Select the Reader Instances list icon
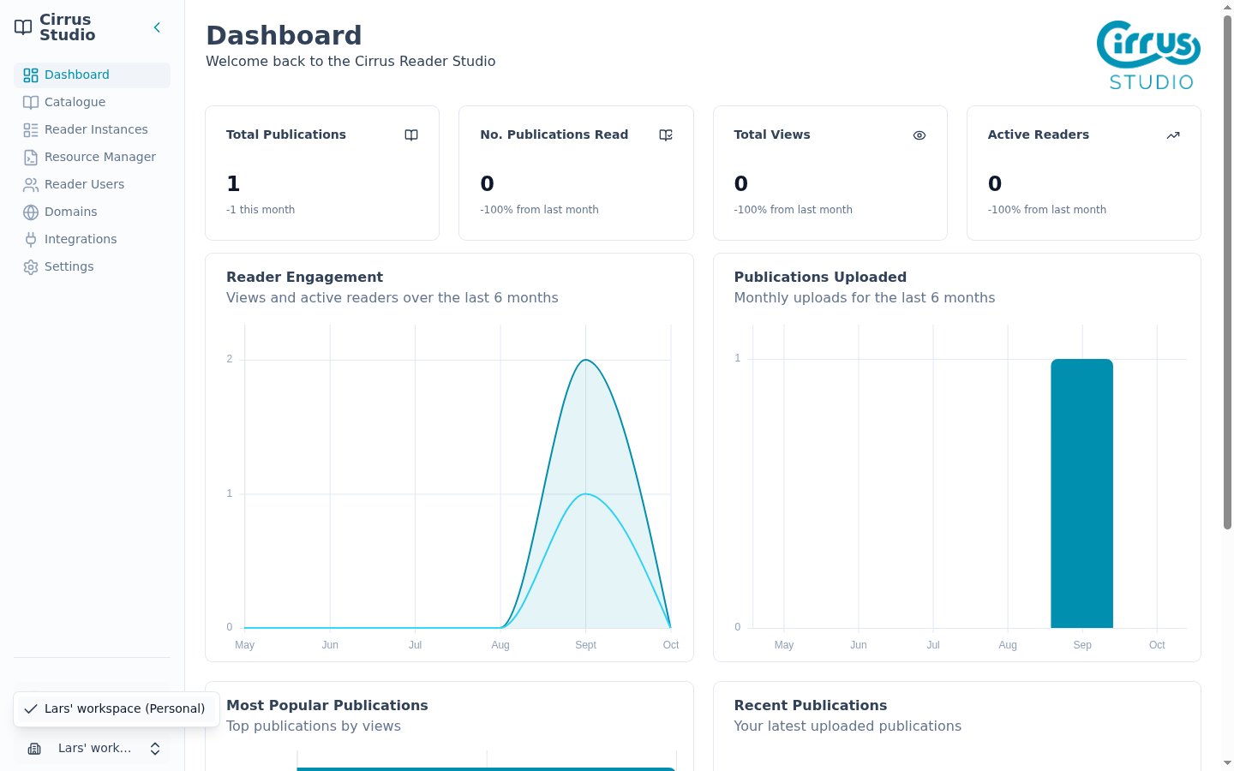 [31, 130]
